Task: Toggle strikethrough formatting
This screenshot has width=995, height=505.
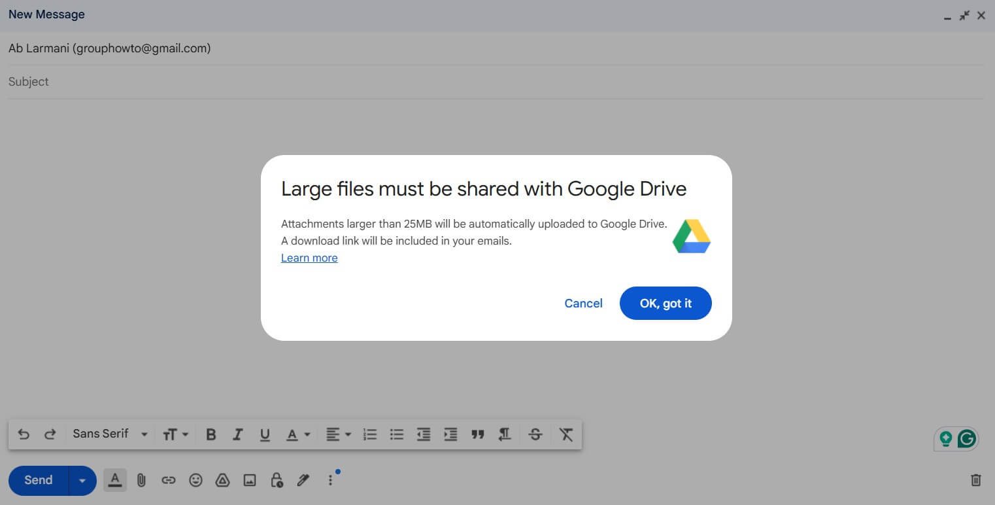Action: click(535, 434)
